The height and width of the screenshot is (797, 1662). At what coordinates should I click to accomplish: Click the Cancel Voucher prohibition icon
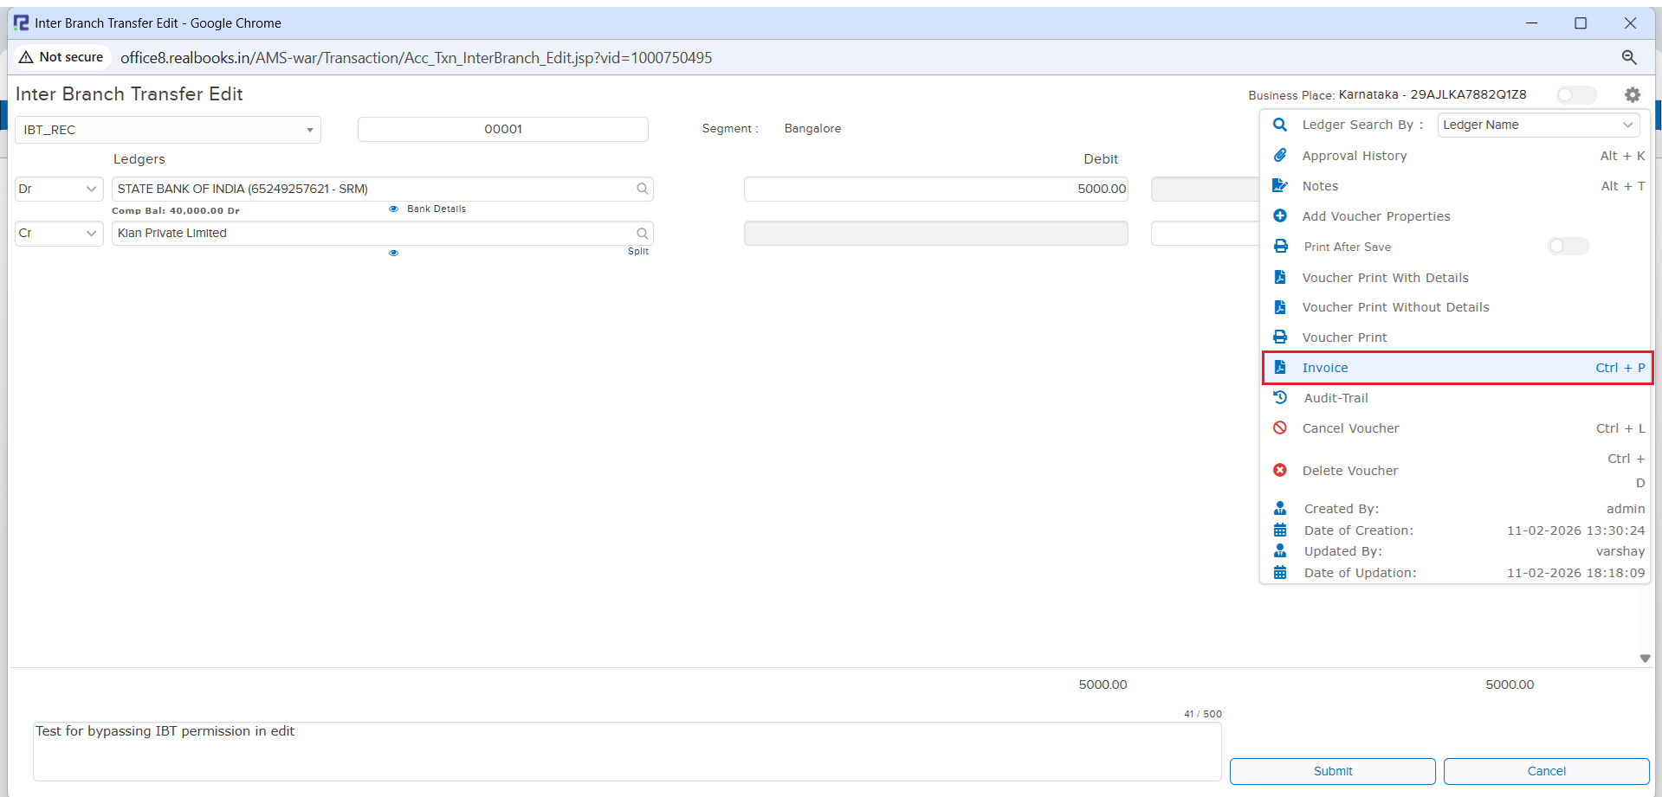[1280, 428]
